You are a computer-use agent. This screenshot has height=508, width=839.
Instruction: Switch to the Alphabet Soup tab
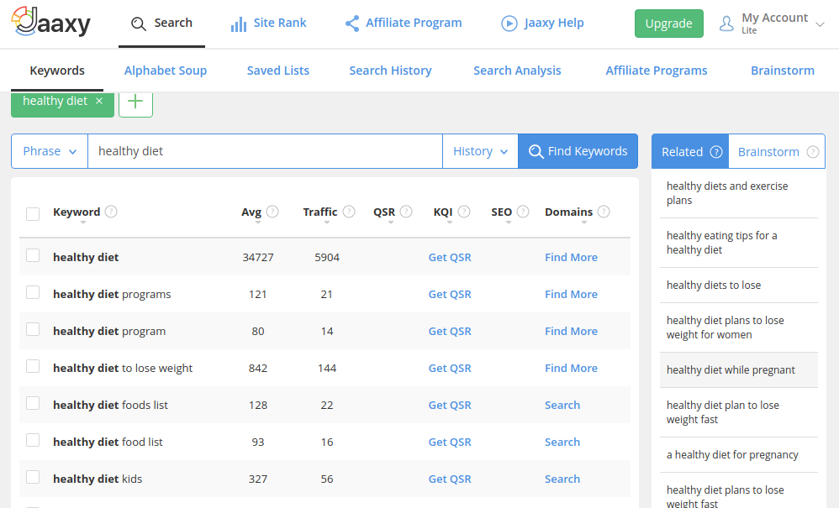click(166, 71)
